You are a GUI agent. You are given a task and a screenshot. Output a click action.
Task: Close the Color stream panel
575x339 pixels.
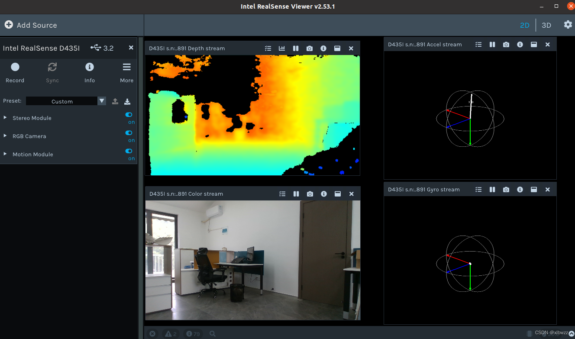[x=352, y=194]
